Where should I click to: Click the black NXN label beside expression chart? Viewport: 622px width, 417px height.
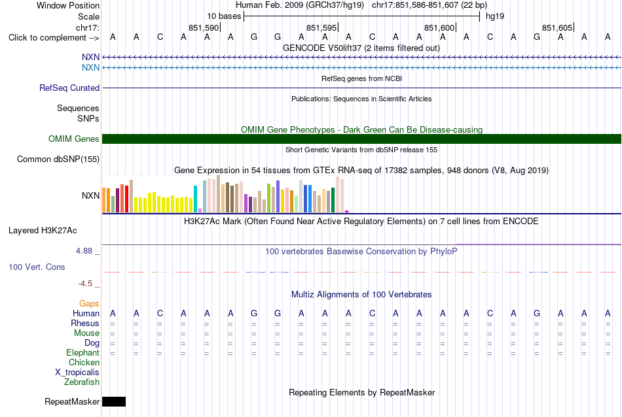tap(90, 195)
